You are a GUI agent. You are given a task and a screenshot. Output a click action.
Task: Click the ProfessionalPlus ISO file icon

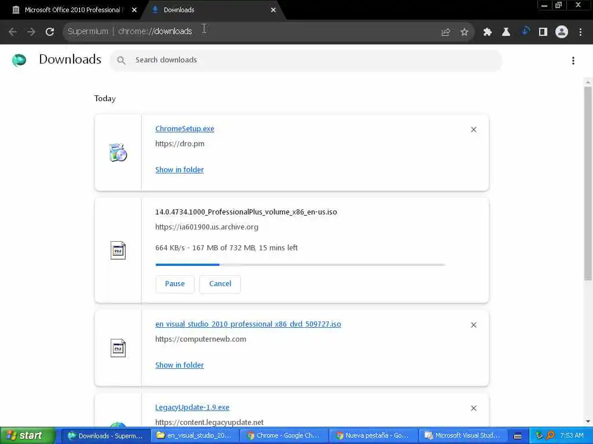(118, 250)
